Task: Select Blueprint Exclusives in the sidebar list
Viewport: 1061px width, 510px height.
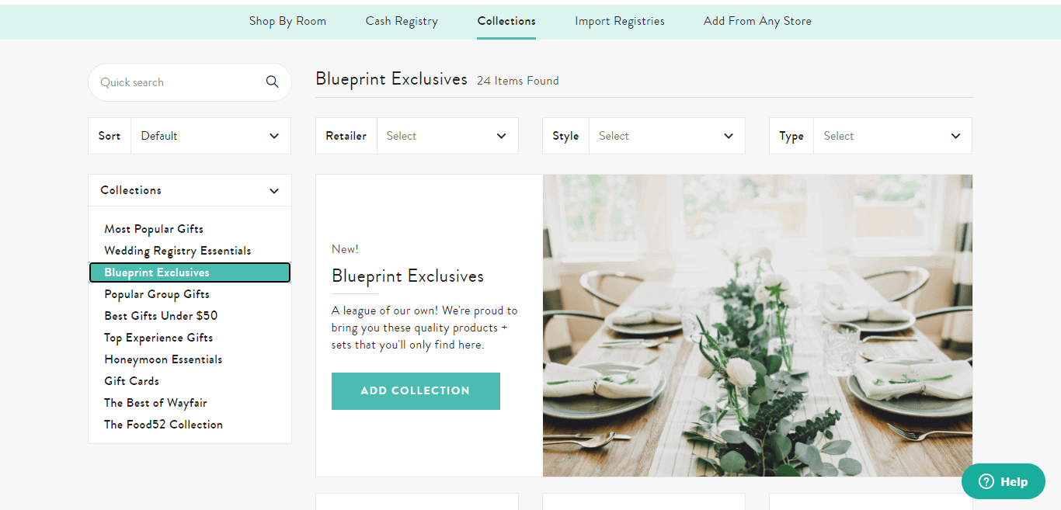Action: [190, 272]
